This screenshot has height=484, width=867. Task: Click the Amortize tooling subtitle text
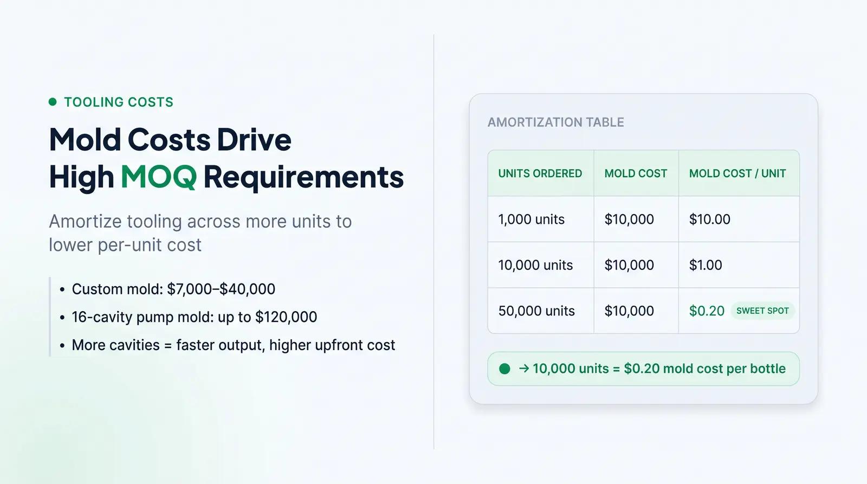pos(200,233)
